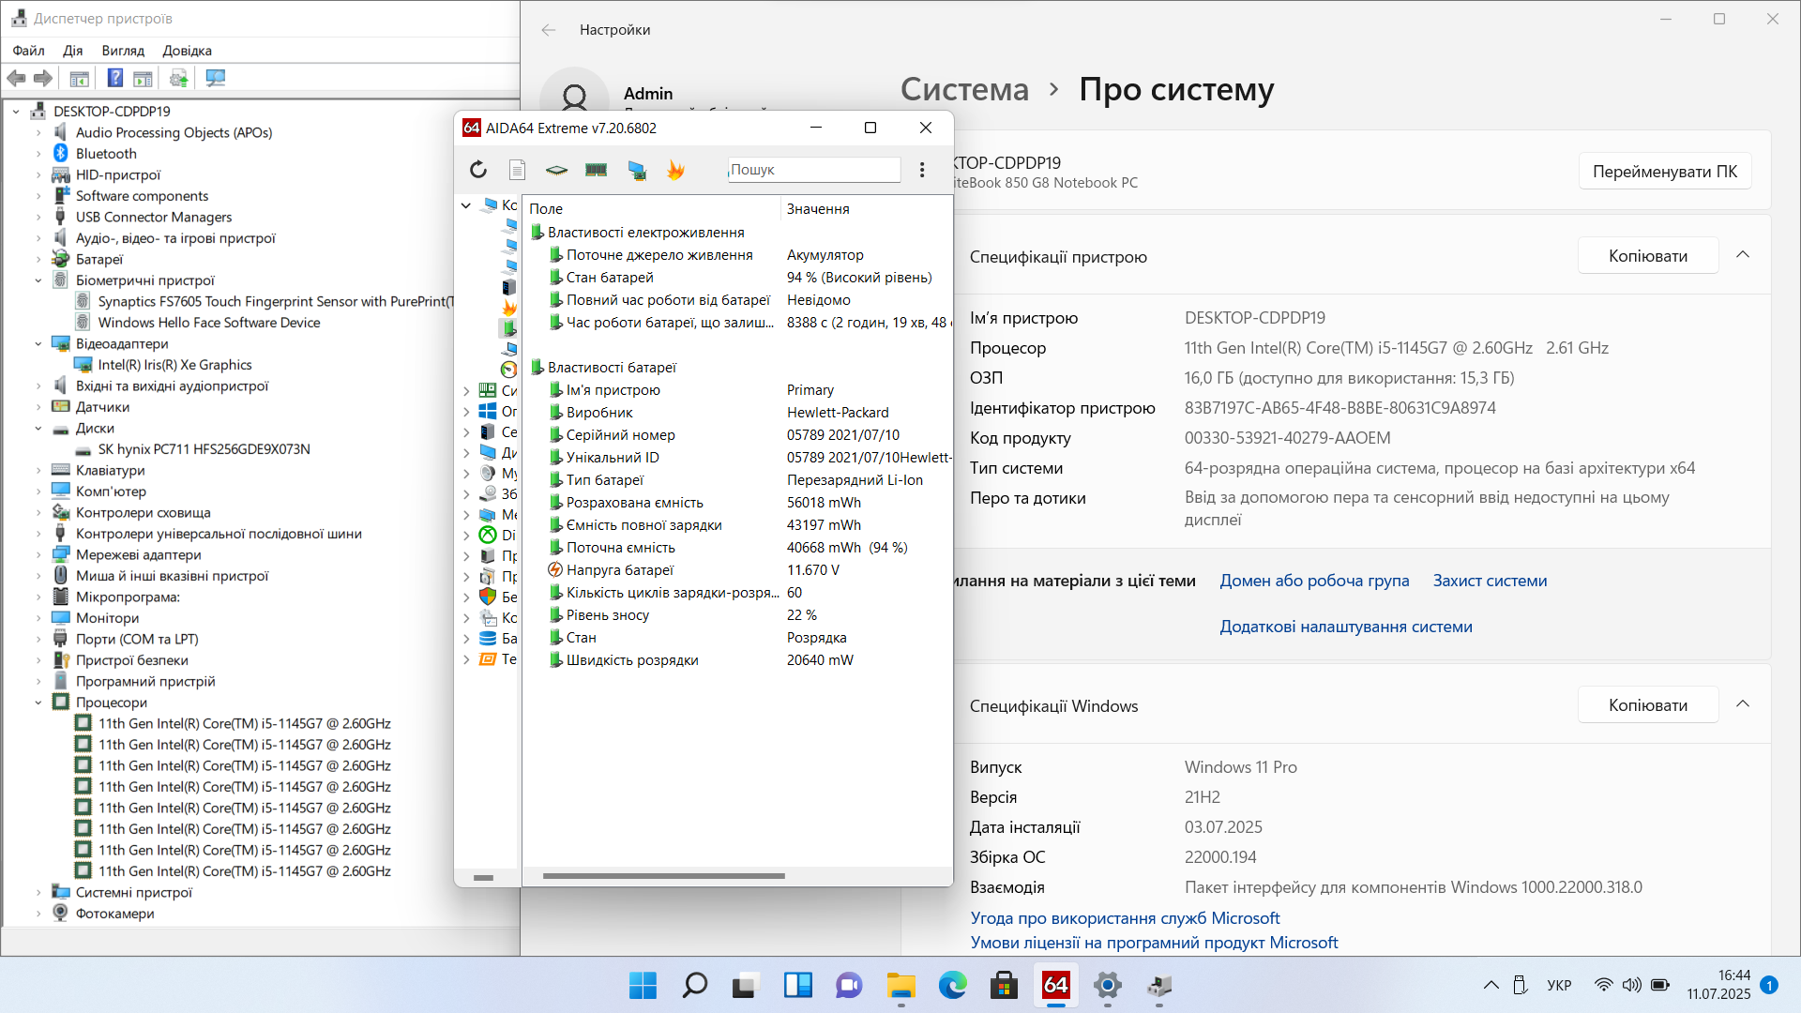
Task: Click the blue help icon in Device Manager
Action: tap(115, 79)
